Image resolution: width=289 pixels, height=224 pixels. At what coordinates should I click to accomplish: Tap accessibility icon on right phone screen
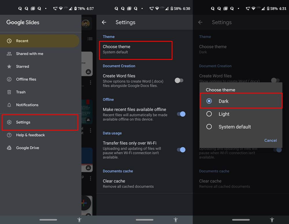[x=272, y=220]
